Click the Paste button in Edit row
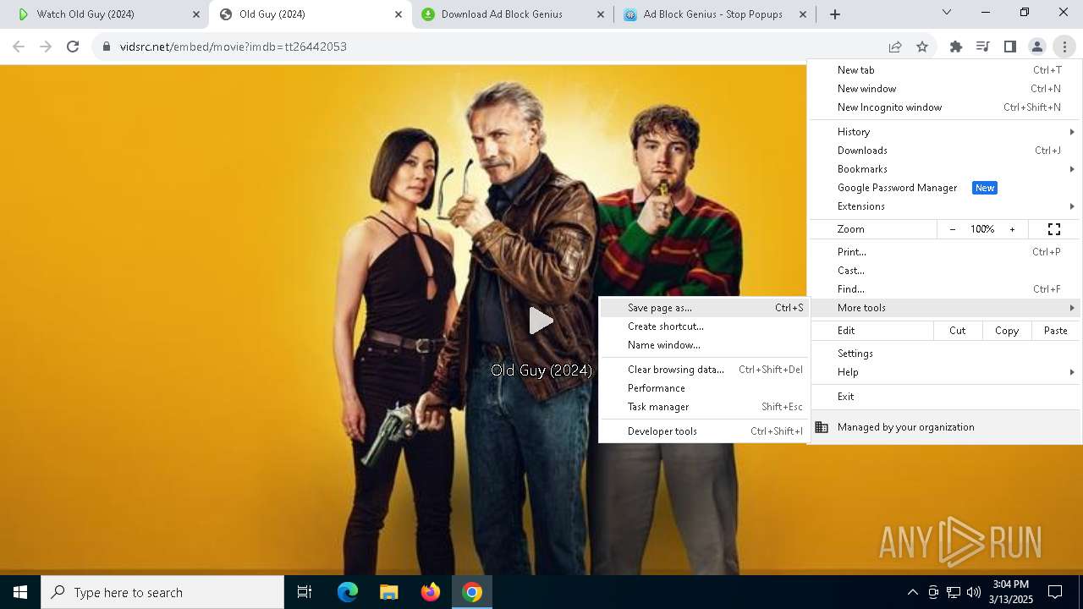 (x=1055, y=331)
